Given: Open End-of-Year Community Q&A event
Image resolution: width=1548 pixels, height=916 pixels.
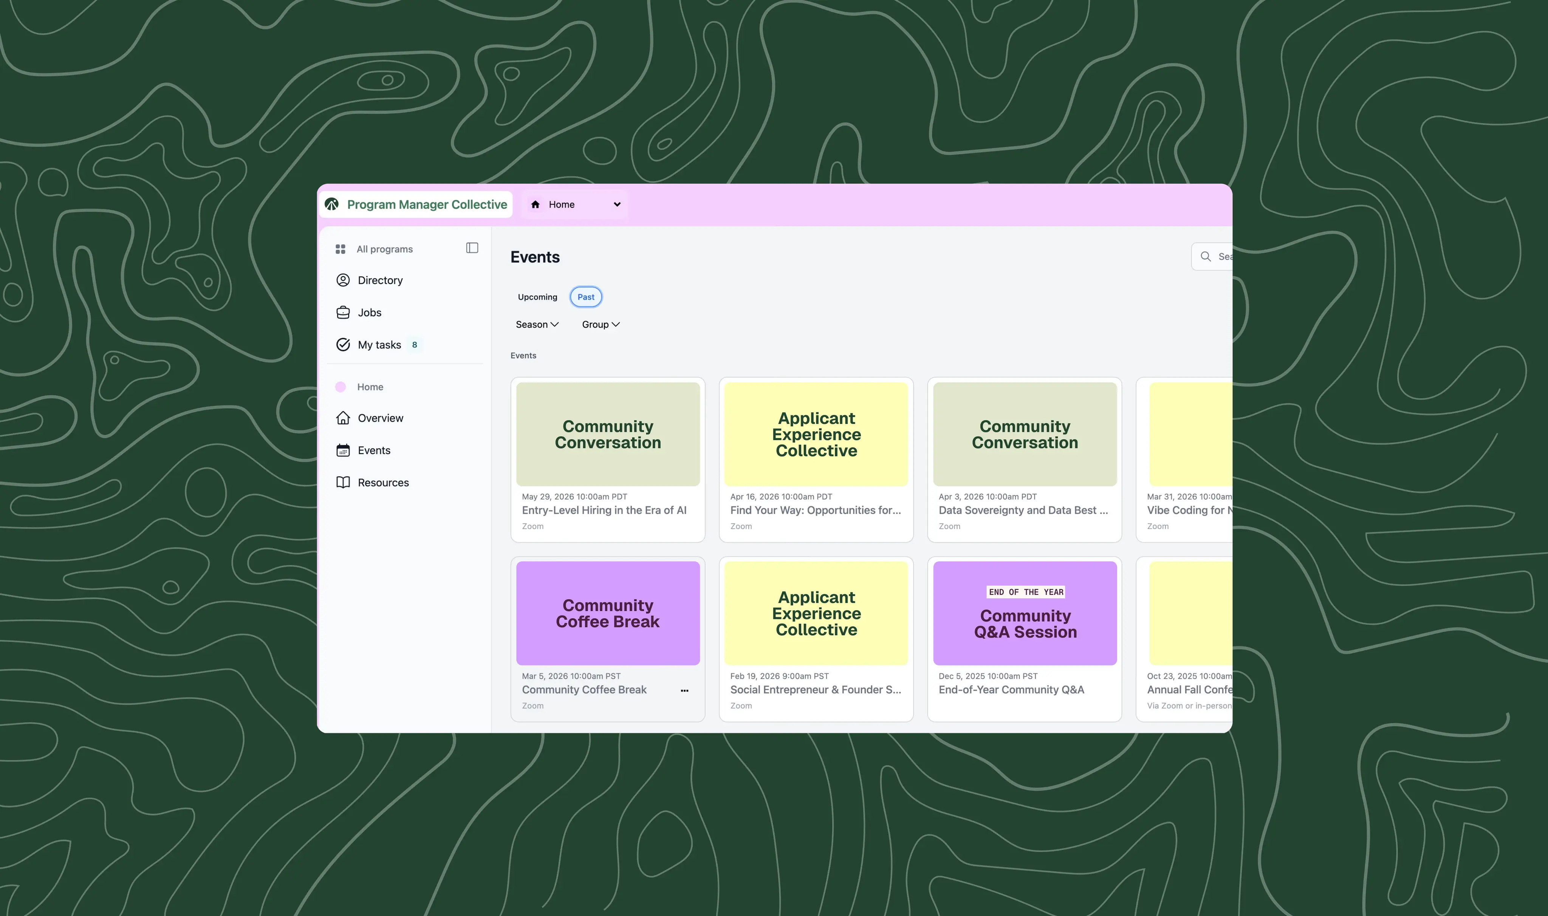Looking at the screenshot, I should pos(1012,690).
